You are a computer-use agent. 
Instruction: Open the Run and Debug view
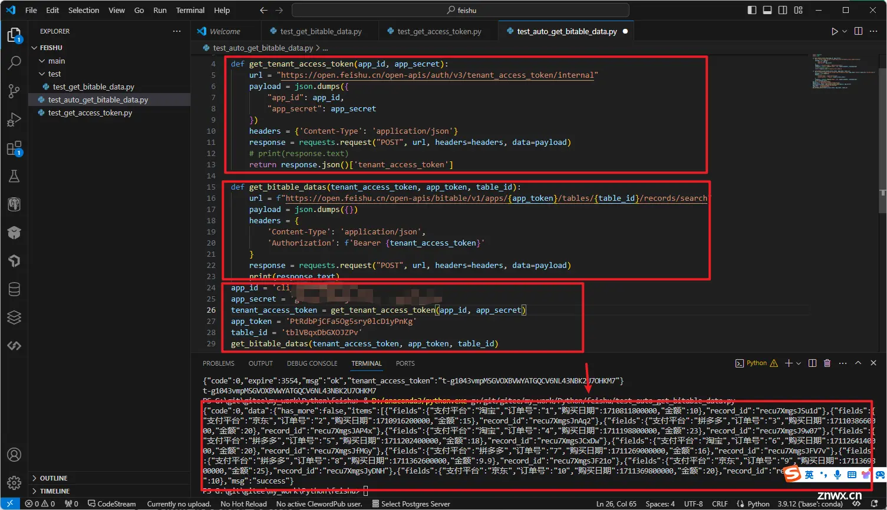click(14, 120)
